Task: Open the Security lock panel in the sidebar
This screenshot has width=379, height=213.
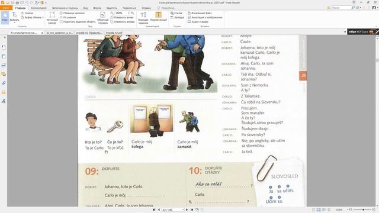Action: 4,92
